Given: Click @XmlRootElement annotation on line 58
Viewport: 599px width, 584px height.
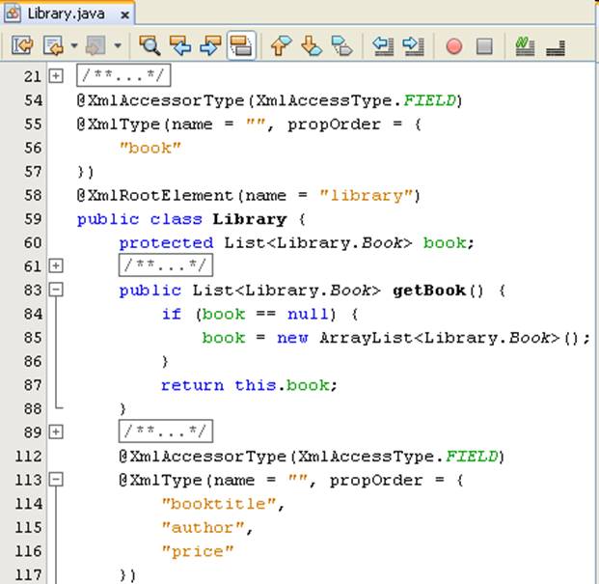Looking at the screenshot, I should coord(155,196).
